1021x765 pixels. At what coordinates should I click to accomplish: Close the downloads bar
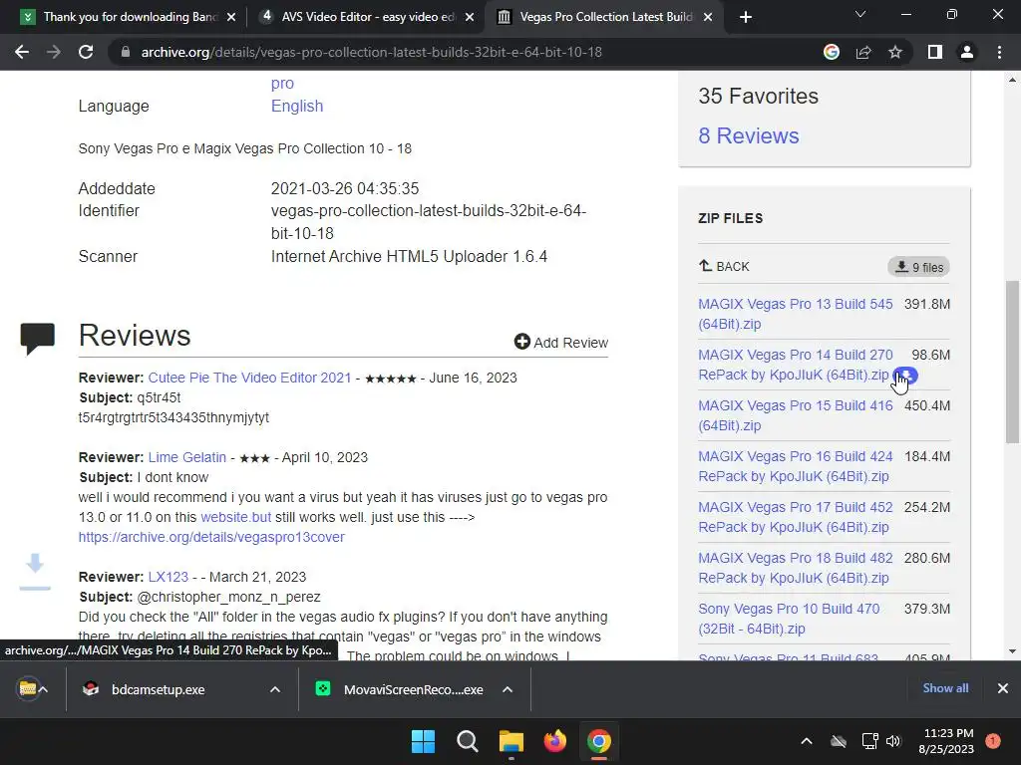tap(1003, 688)
